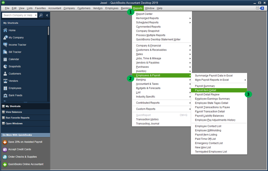The height and width of the screenshot is (171, 268).
Task: Click QuickBooks Online Accountant plus icon
Action: tap(5, 164)
